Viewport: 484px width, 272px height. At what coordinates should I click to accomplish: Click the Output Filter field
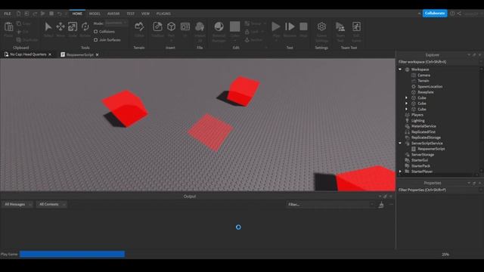pos(330,204)
